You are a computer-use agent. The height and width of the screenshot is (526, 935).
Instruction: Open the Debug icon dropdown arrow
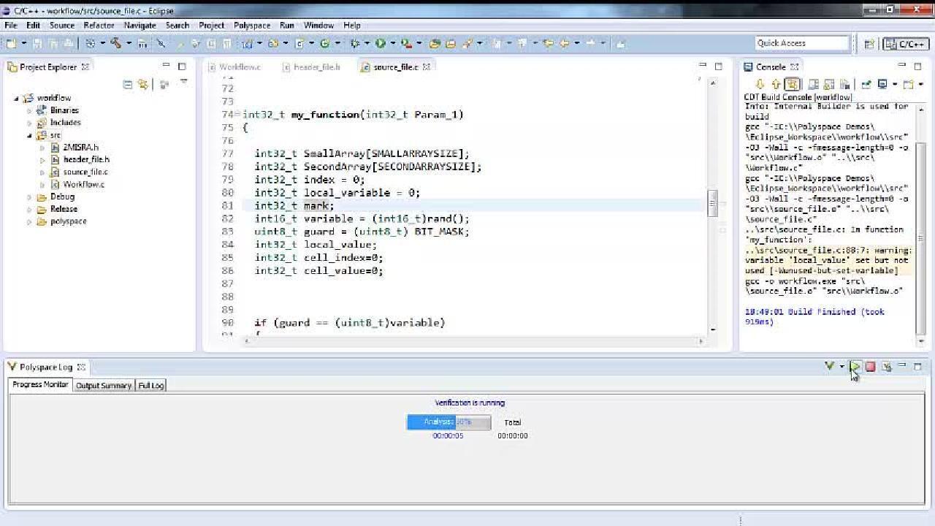(x=367, y=44)
